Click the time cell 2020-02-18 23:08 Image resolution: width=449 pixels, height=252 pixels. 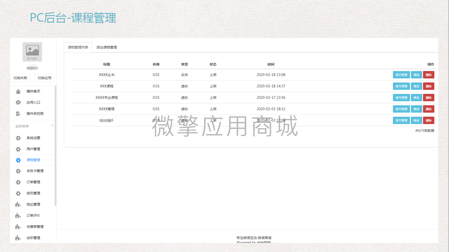(271, 74)
